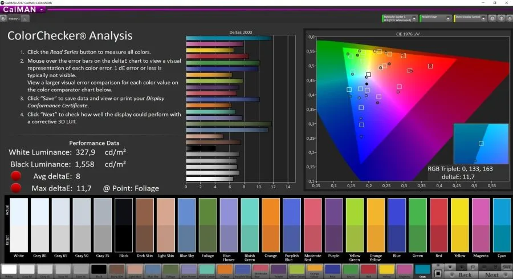Open settings gear icon in top toolbar
This screenshot has width=513, height=279.
click(x=492, y=18)
